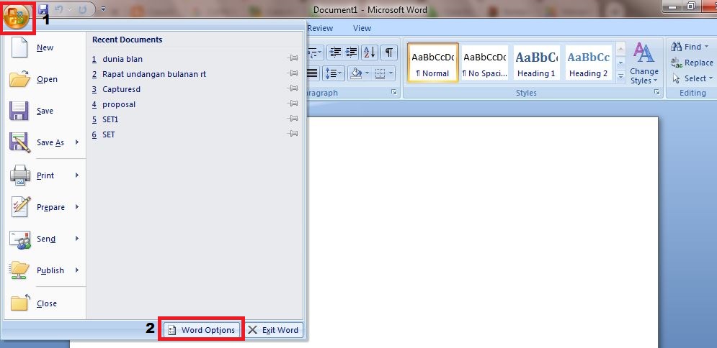Screen dimensions: 717x348
Task: Click Increase Indent icon
Action: [x=351, y=52]
